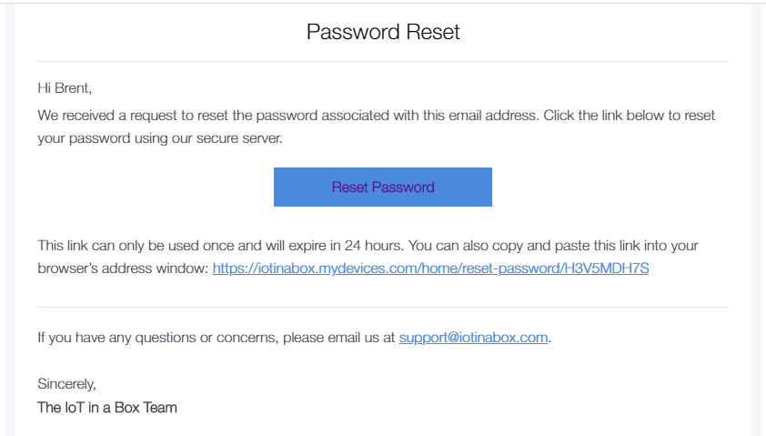Click the divider line below the heading

(382, 62)
